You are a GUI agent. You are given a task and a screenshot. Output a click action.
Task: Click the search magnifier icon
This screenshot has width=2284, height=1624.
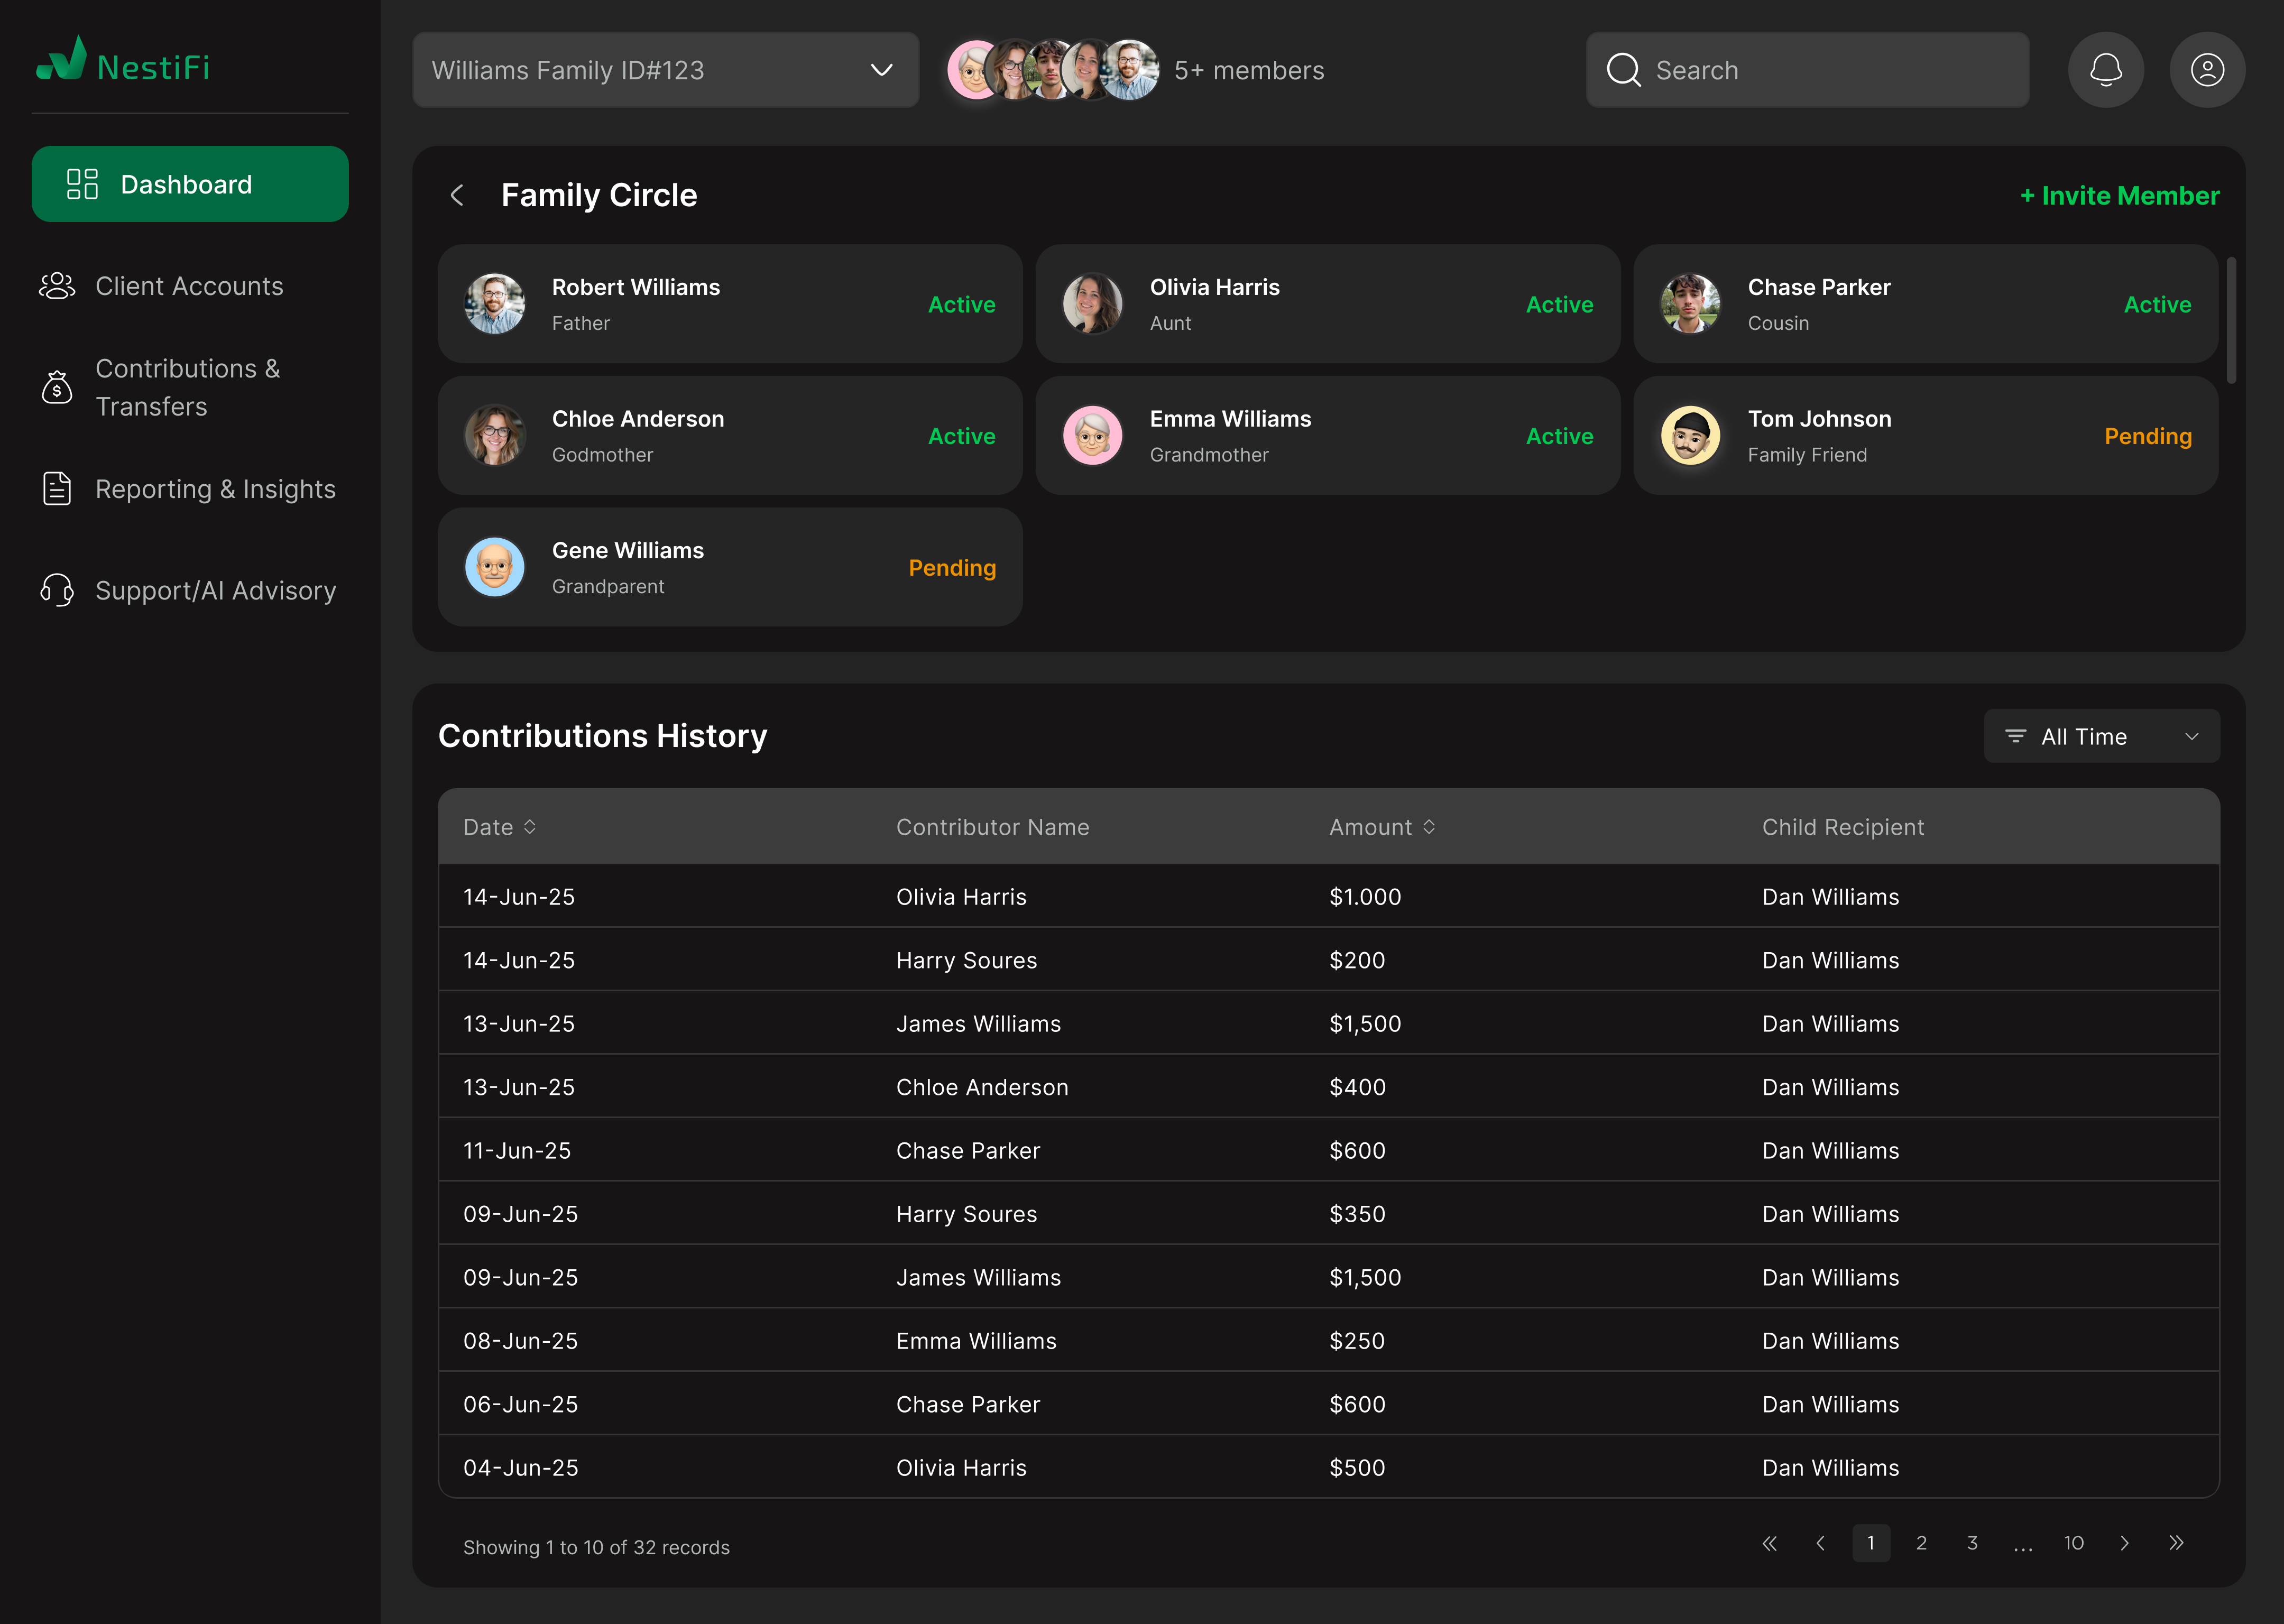pos(1623,70)
